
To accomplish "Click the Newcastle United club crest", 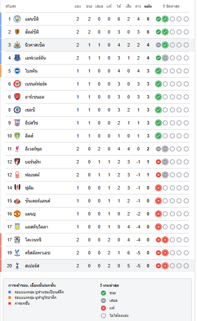I will pos(17,45).
